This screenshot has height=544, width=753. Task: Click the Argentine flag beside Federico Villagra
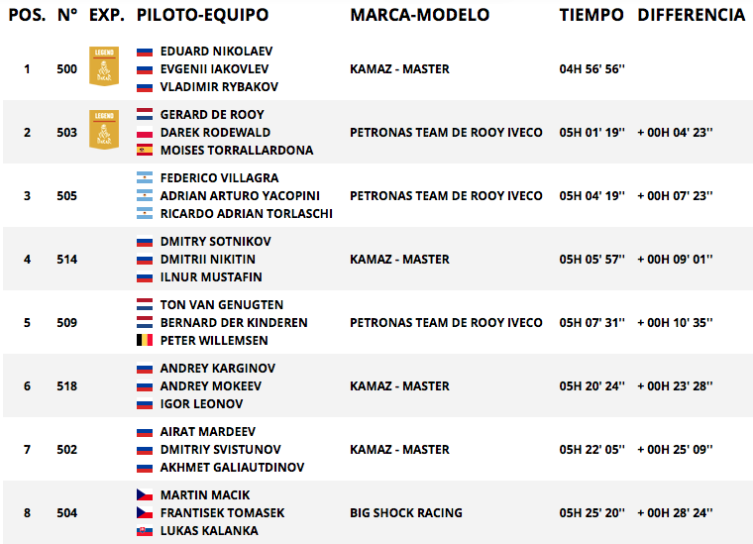tap(145, 178)
